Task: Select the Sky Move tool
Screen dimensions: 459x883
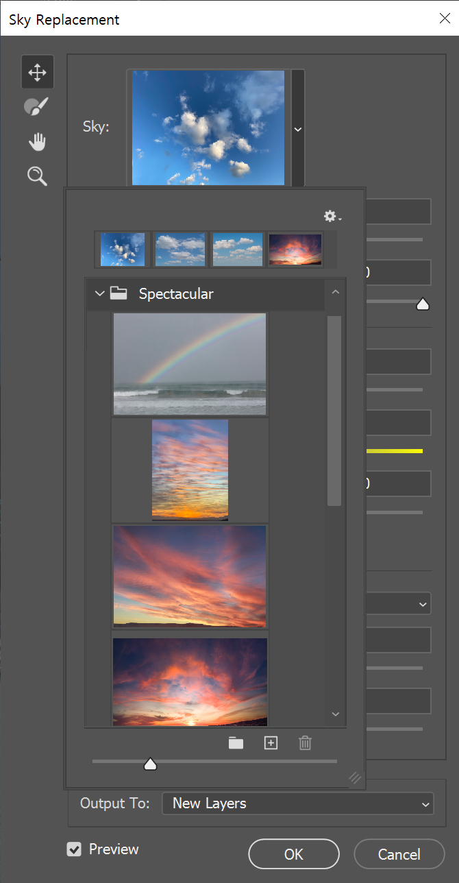Action: click(37, 72)
